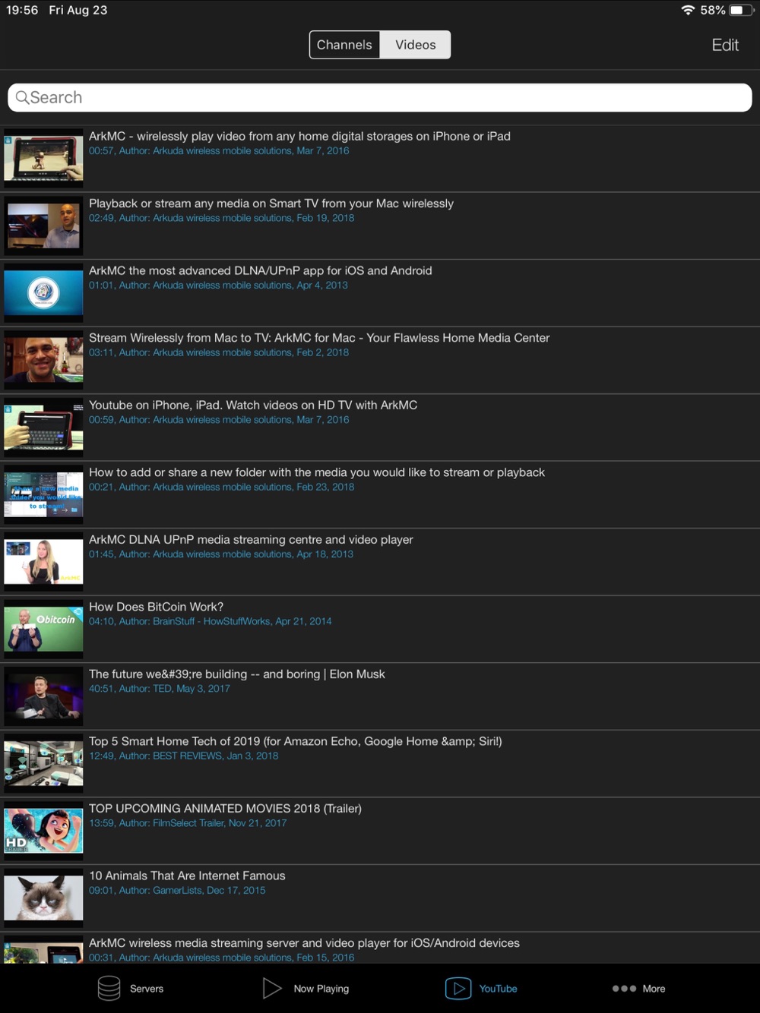The height and width of the screenshot is (1013, 760).
Task: Play 'The future we're building -- and boring' title
Action: pyautogui.click(x=237, y=674)
